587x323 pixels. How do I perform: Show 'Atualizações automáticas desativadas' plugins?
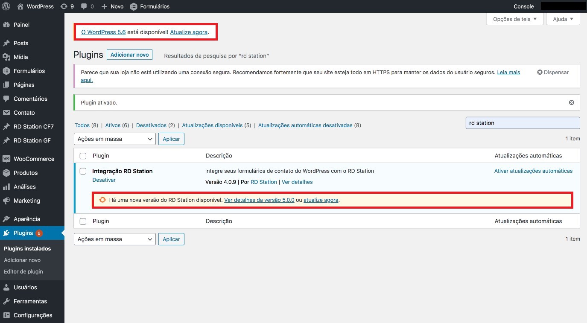305,125
